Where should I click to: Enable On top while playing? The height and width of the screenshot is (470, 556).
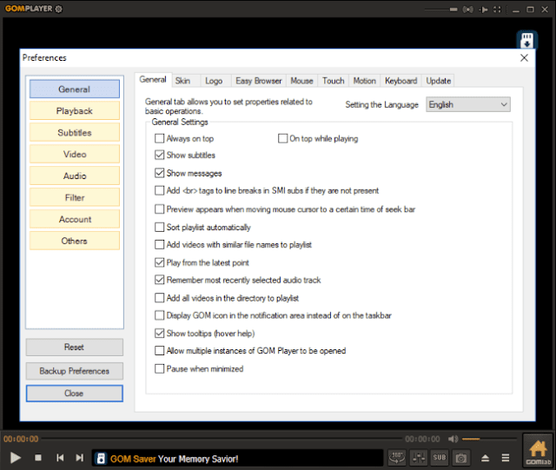282,138
